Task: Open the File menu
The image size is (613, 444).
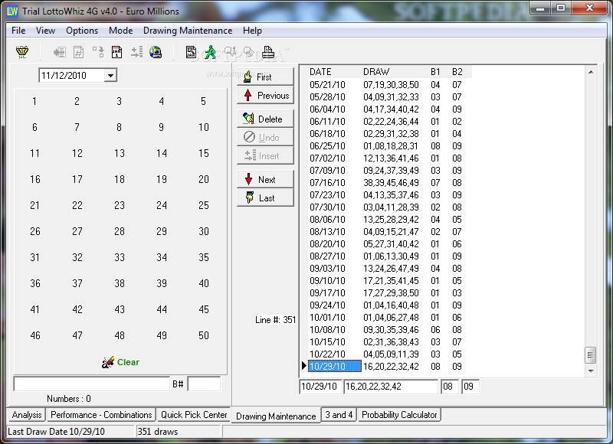Action: pos(18,31)
